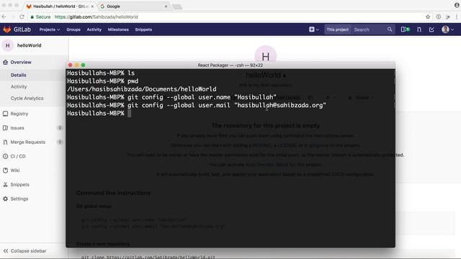Click the browser back arrow
Screen dimensions: 461x259
(x=4, y=17)
